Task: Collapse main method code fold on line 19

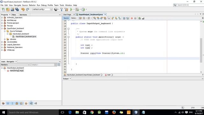Action: 69,37
